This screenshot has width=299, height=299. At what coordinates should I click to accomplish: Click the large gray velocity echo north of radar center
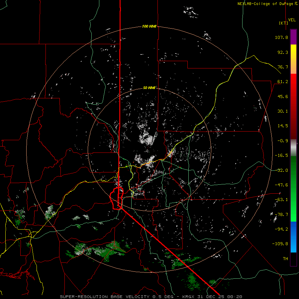(148, 138)
